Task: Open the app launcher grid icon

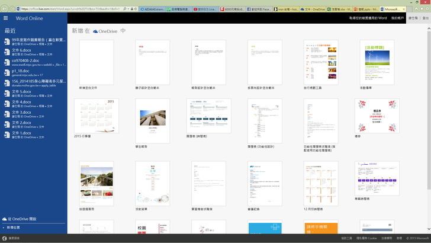Action: point(5,18)
